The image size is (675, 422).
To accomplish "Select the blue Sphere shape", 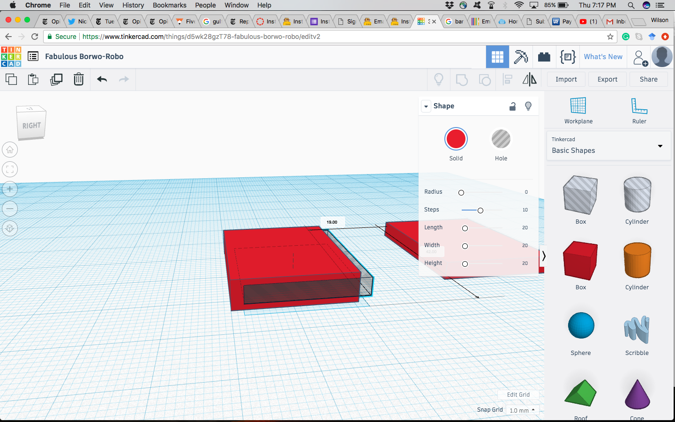I will [581, 325].
